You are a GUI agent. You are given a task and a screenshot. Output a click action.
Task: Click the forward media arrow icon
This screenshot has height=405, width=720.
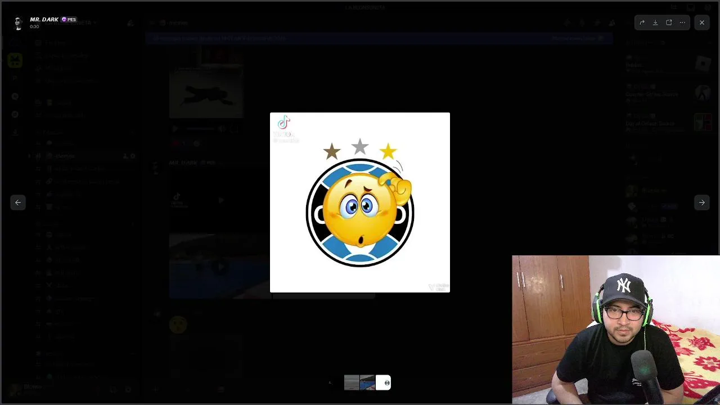642,22
